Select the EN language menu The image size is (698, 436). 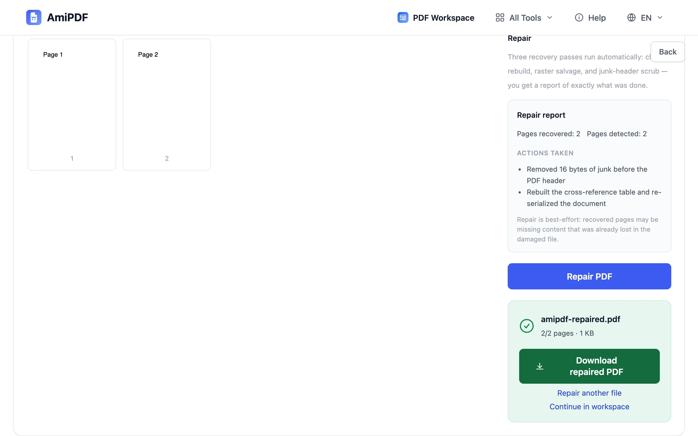click(645, 18)
